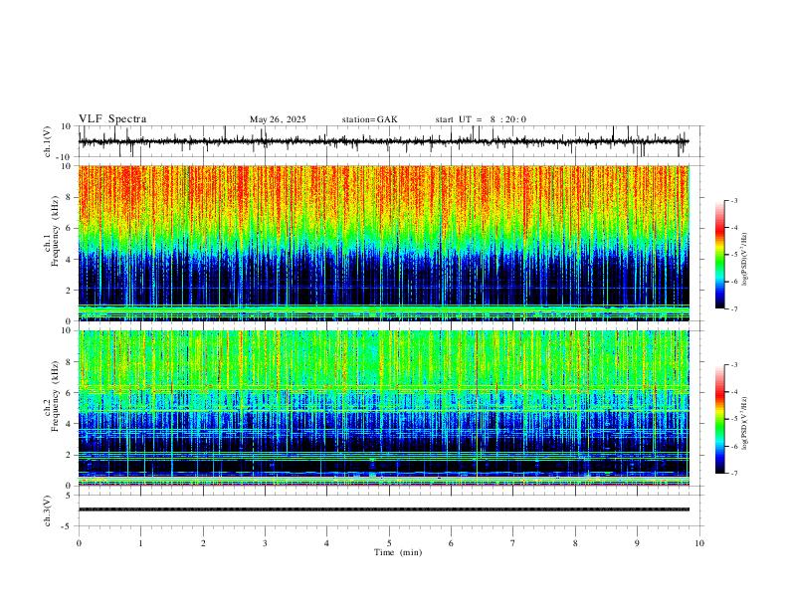Click the 'ch.1(V)' waveform axis label
This screenshot has height=609, width=788.
click(x=48, y=141)
